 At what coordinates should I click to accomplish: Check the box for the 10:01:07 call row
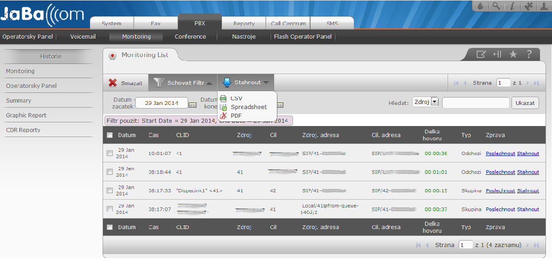pos(109,154)
